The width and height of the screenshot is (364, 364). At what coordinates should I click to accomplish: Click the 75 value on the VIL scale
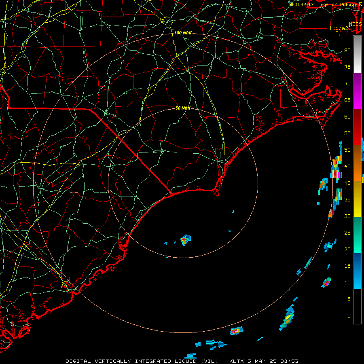tap(347, 67)
